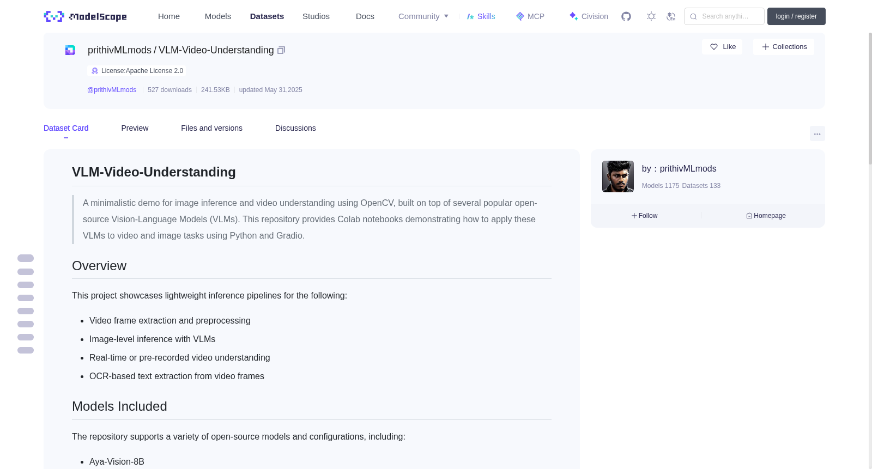Click the license badge icon
This screenshot has width=872, height=469.
tap(95, 71)
